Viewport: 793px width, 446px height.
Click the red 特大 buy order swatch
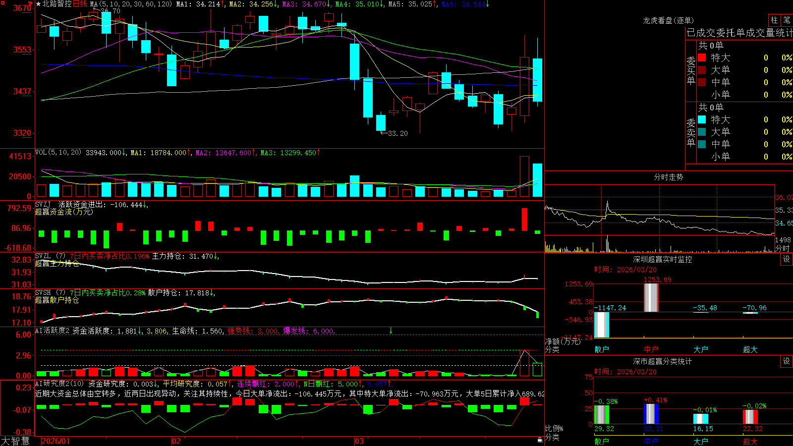click(x=702, y=57)
